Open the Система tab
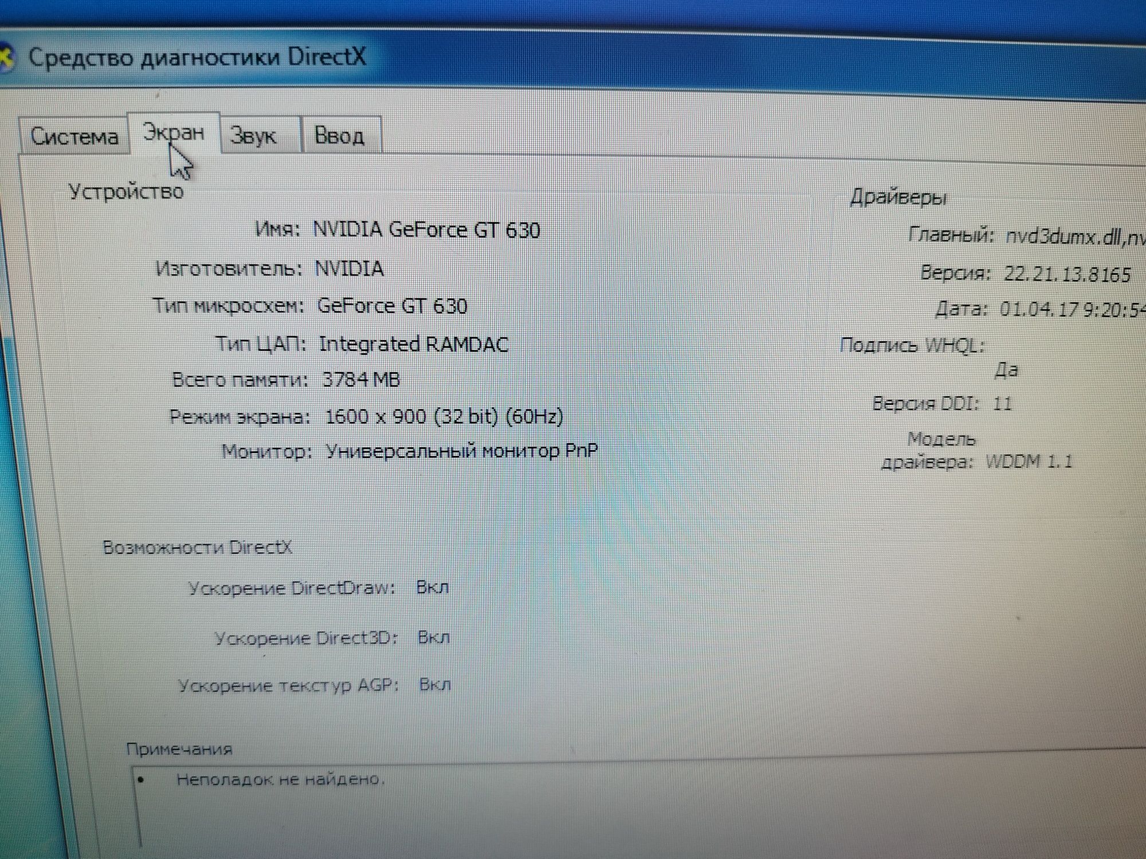 [74, 136]
